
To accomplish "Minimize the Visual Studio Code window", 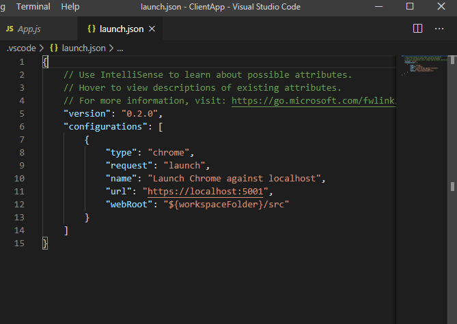I will point(378,6).
